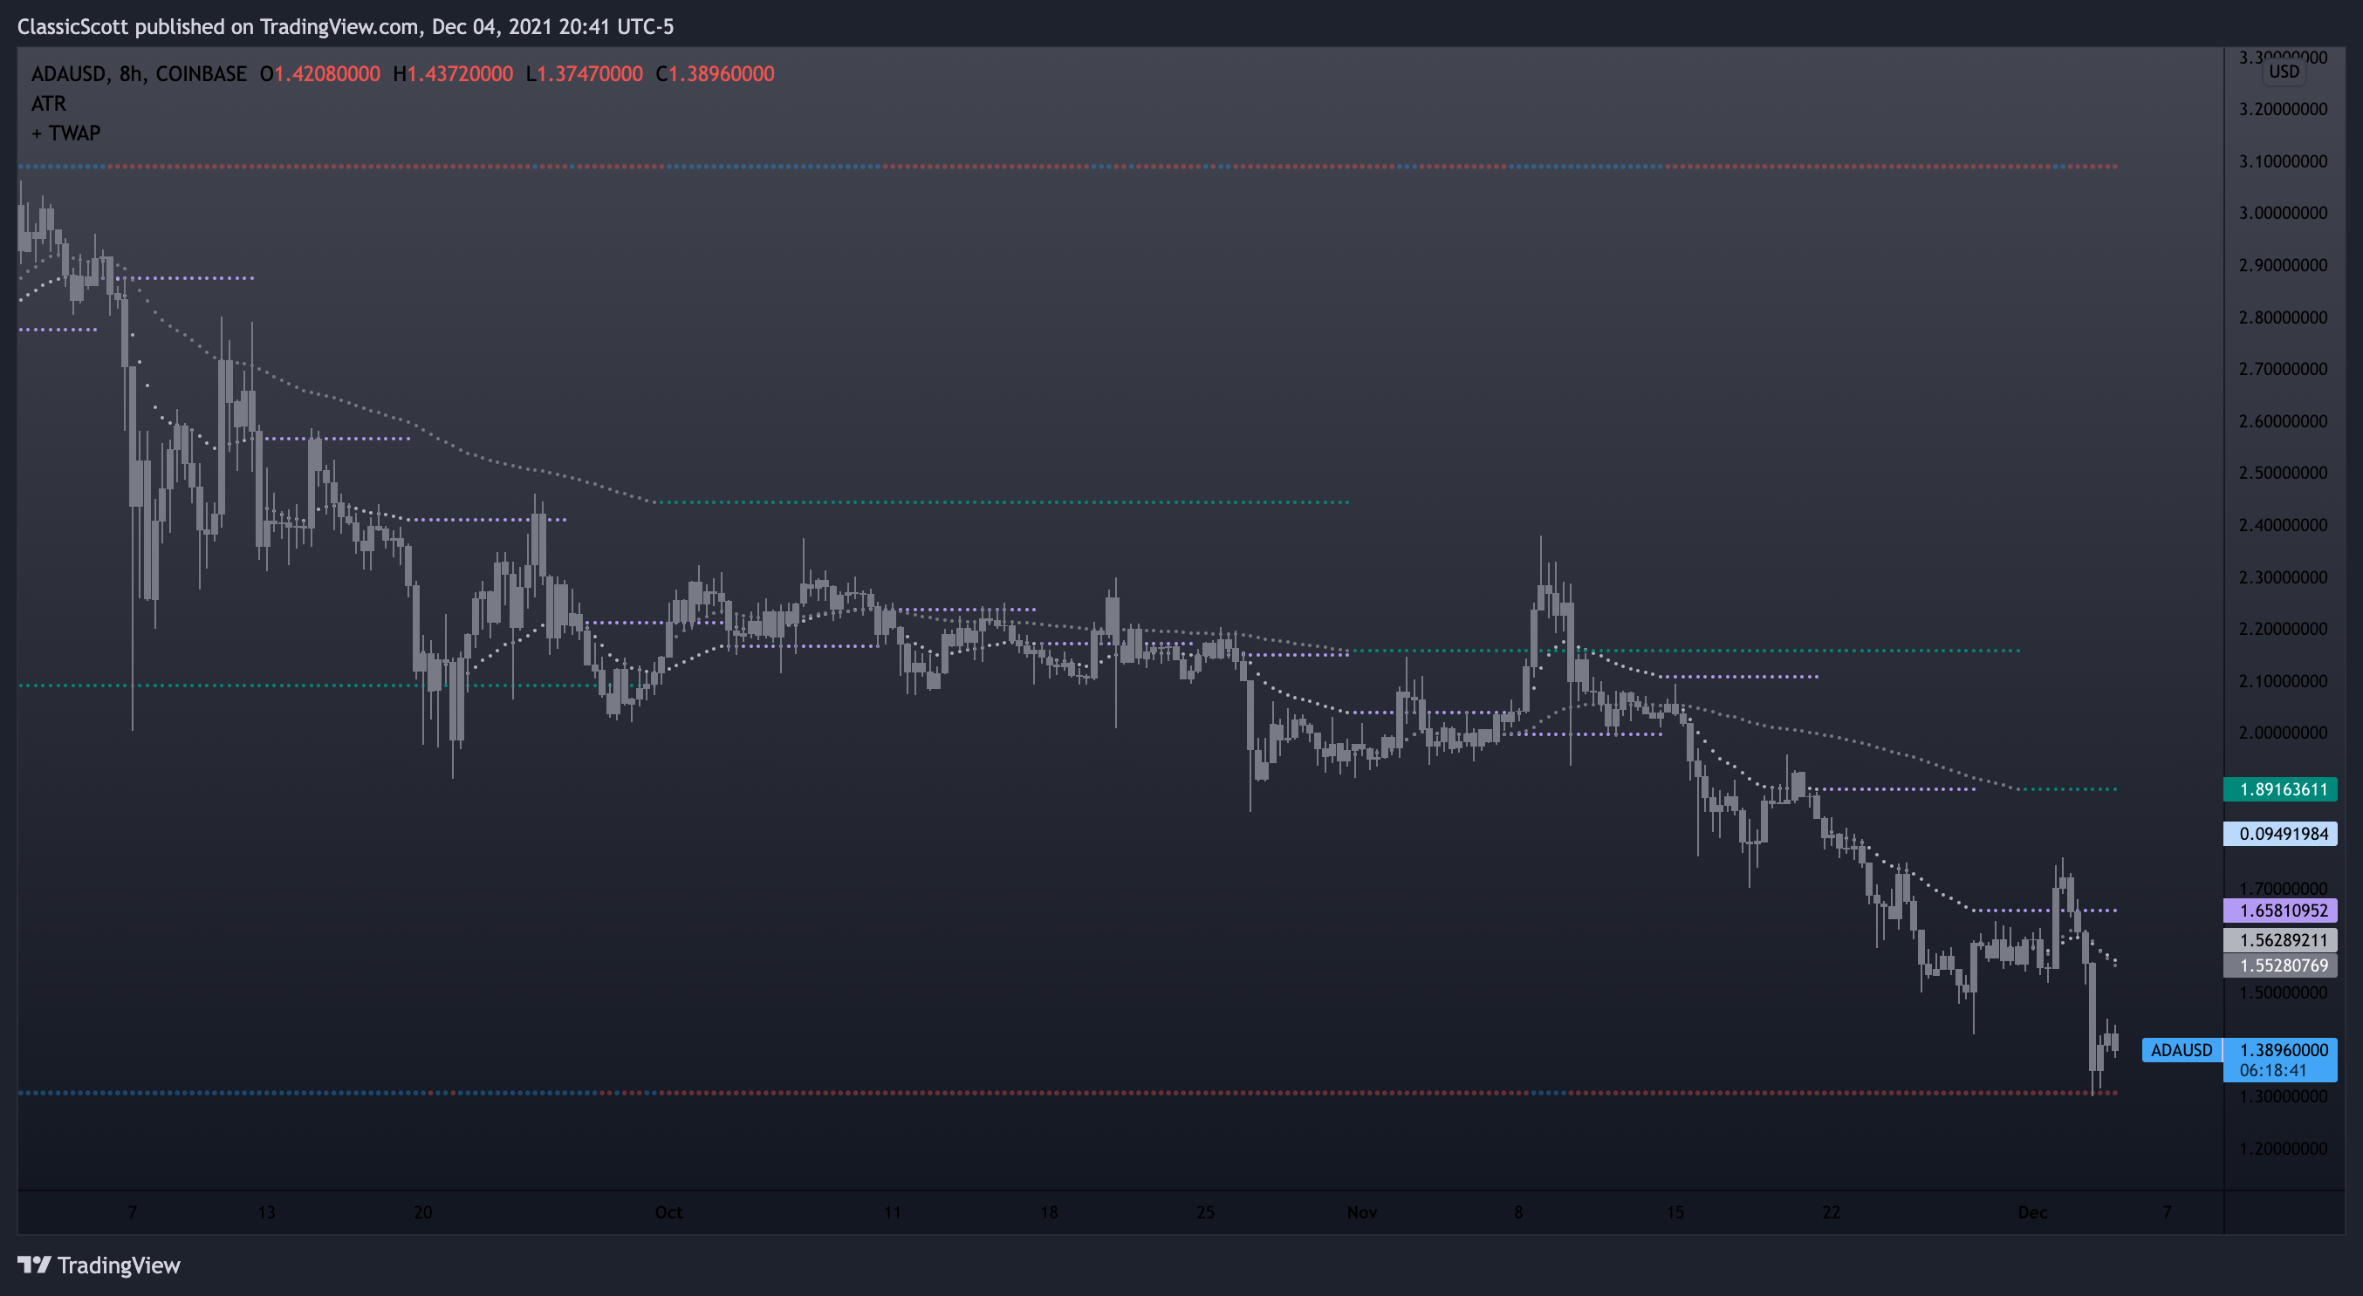
Task: Click the light blue 0.09491984 ATR value label
Action: 2280,833
